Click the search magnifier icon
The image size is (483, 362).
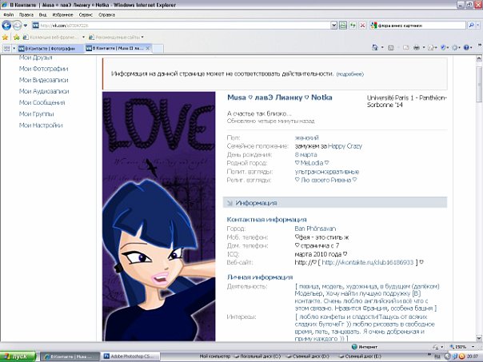(x=471, y=26)
